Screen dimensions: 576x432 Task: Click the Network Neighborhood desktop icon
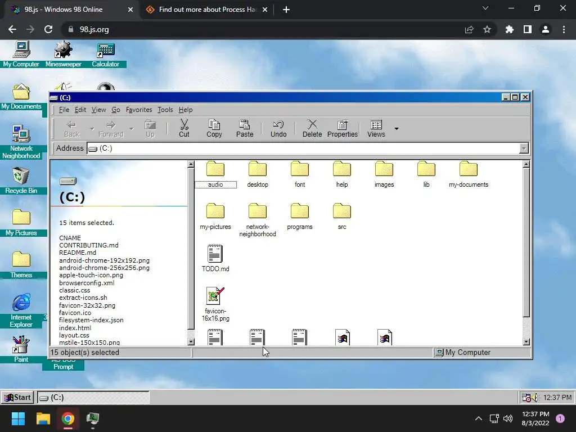coord(21,142)
